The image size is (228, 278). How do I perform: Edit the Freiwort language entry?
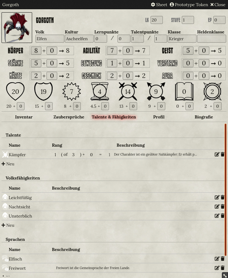(217, 268)
